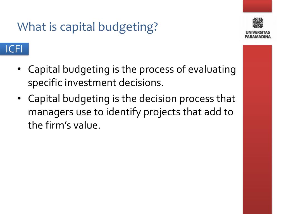
Task: Click the words 'decision process' in the second bullet
Action: 177,99
